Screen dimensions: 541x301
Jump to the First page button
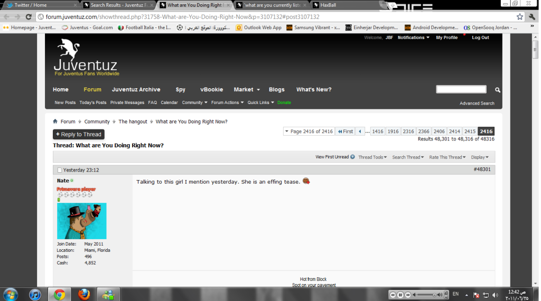tap(346, 131)
